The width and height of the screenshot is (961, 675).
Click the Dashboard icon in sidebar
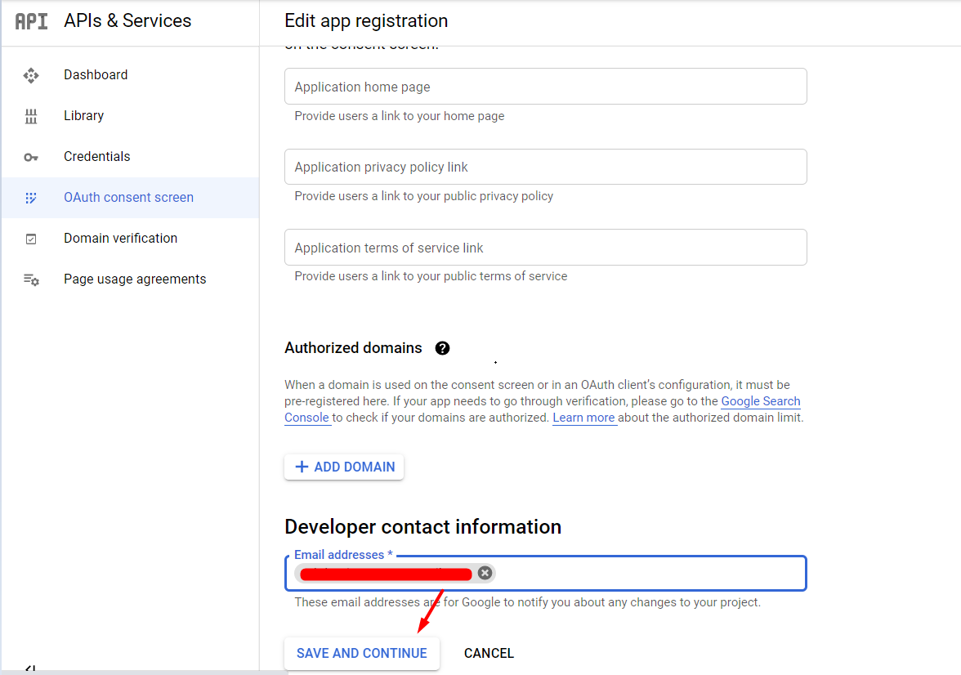coord(31,75)
